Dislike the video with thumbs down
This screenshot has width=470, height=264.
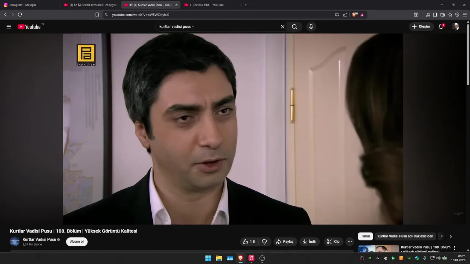pos(264,242)
